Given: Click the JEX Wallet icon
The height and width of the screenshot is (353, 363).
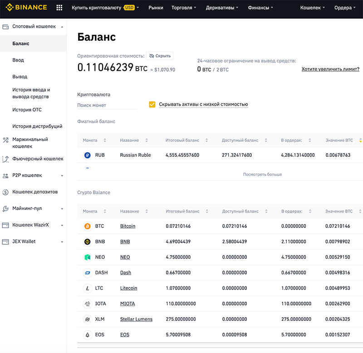Looking at the screenshot, I should pos(5,242).
